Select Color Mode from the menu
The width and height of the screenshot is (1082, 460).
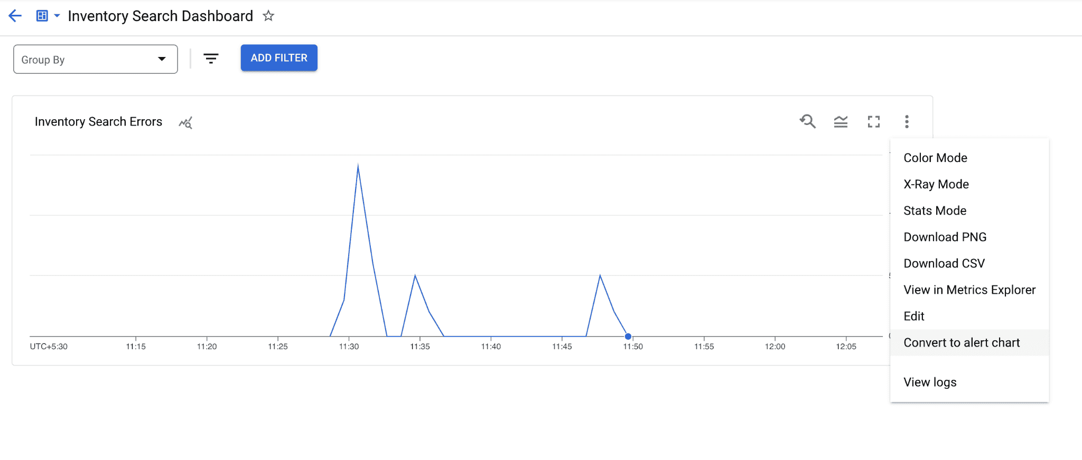935,158
